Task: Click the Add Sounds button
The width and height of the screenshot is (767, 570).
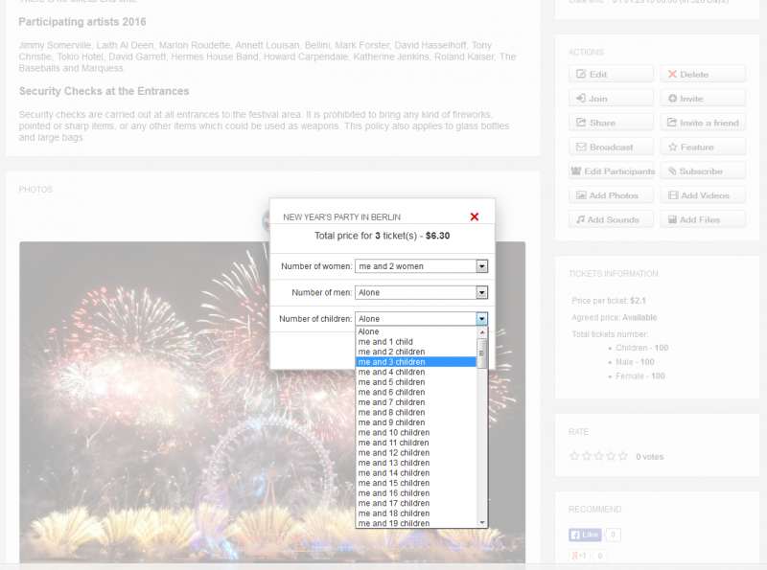Action: 611,219
